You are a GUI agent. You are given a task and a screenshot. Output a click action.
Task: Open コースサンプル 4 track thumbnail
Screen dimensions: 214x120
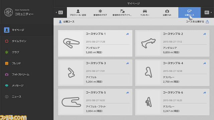tap(148, 73)
